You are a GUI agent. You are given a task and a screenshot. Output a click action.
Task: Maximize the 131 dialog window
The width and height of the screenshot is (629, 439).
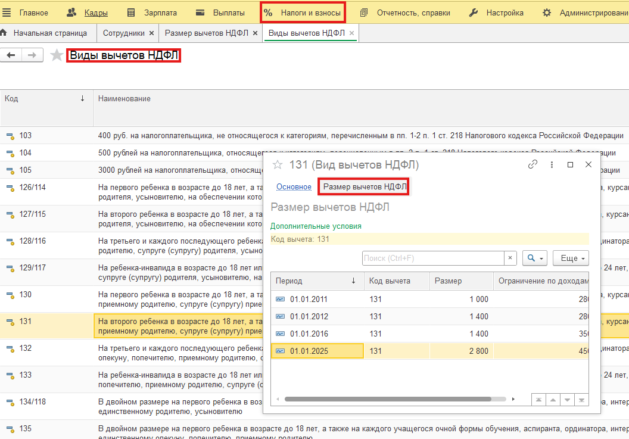[570, 164]
